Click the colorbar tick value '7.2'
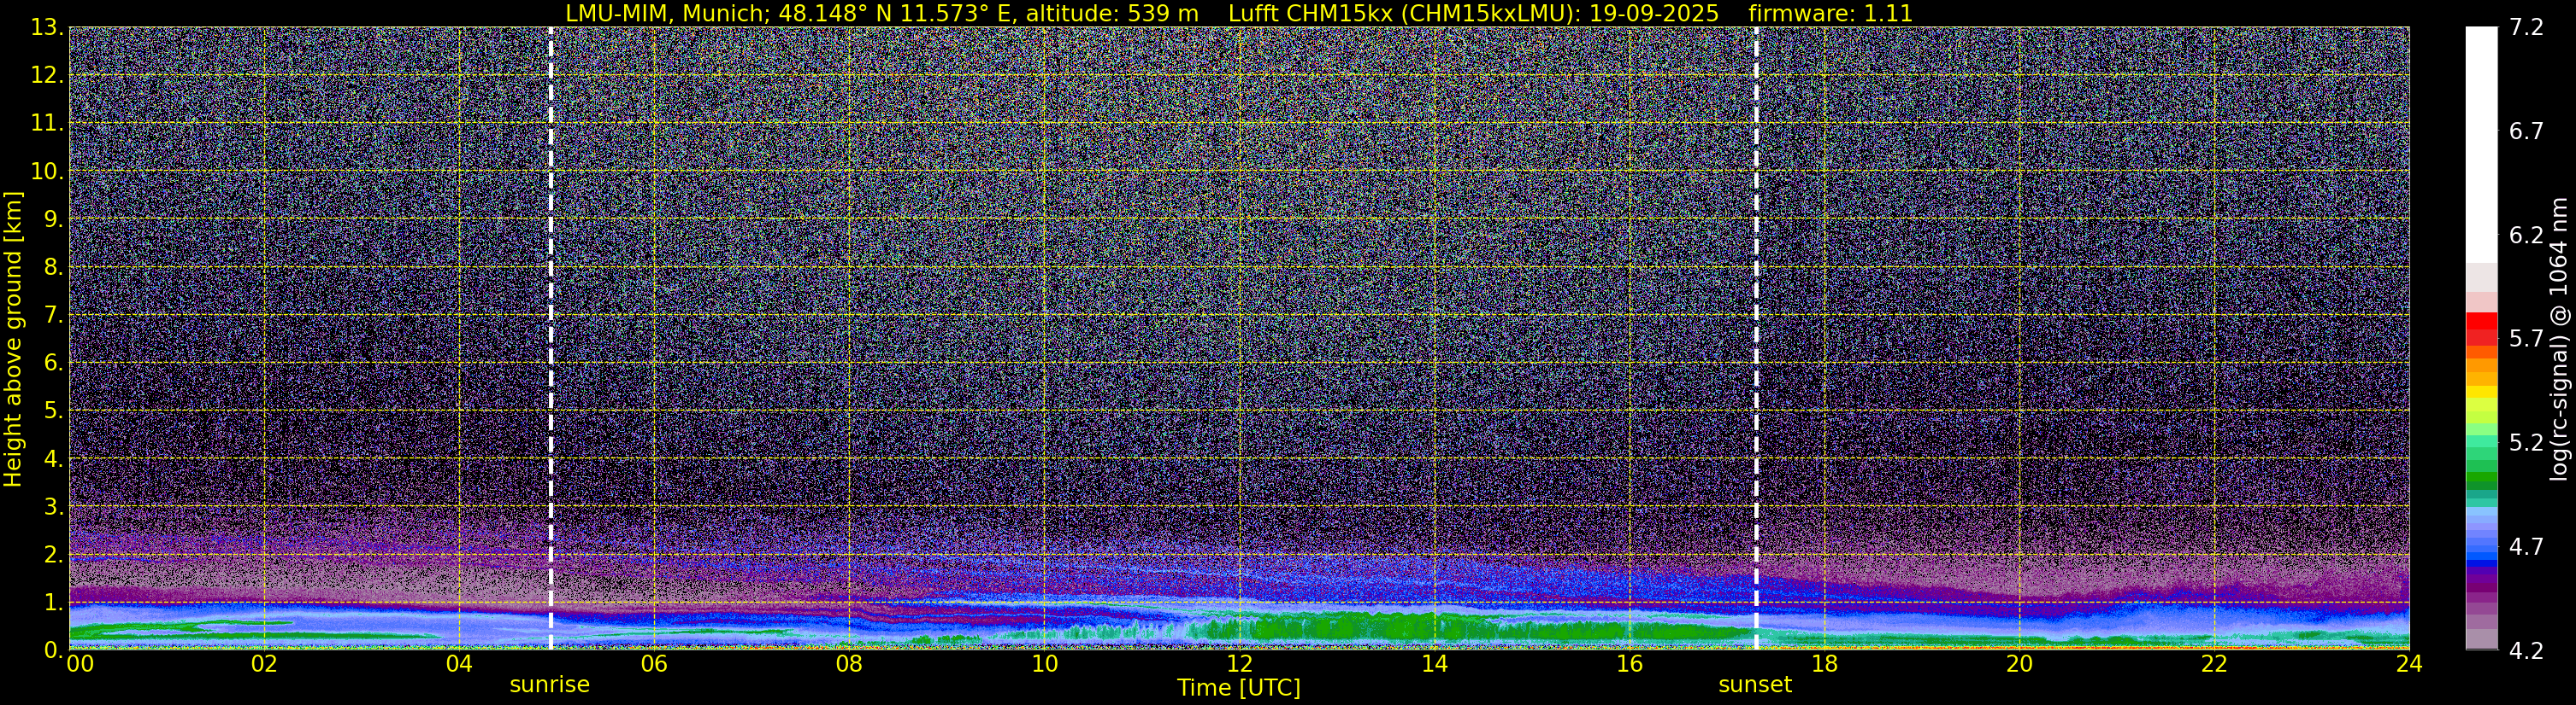Screen dimensions: 2576x705 pyautogui.click(x=2526, y=27)
